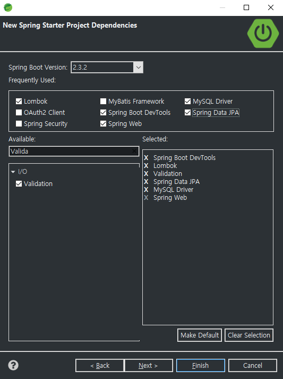Go back with the Back button
Viewport: 283px width, 379px height.
(100, 365)
